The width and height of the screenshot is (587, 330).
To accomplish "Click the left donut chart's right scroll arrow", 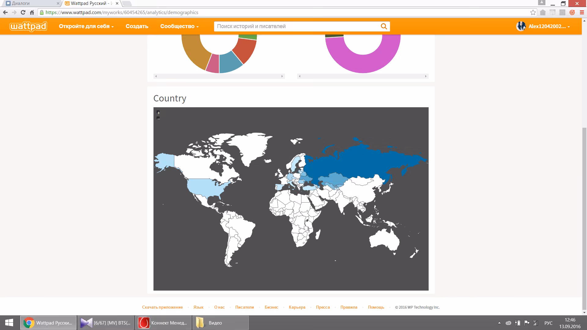I will pyautogui.click(x=282, y=76).
